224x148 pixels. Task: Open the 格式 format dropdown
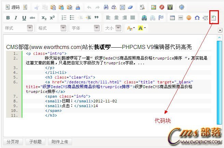tap(52, 28)
